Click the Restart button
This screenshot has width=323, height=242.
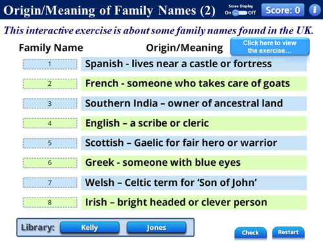(x=288, y=232)
